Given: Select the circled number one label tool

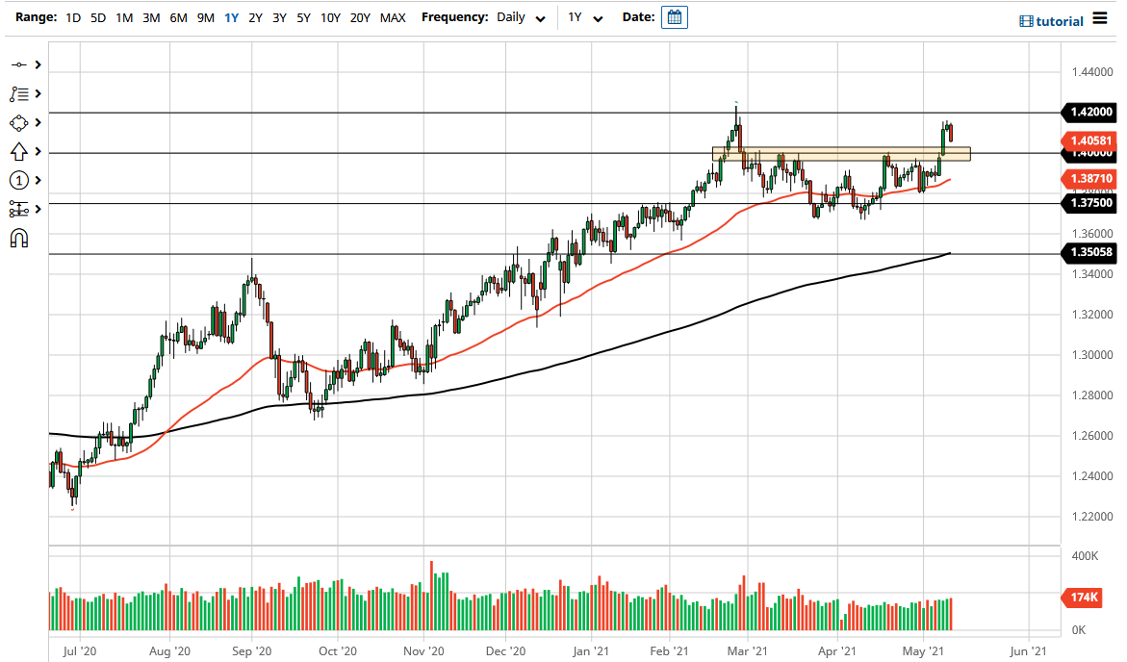Looking at the screenshot, I should click(x=18, y=181).
